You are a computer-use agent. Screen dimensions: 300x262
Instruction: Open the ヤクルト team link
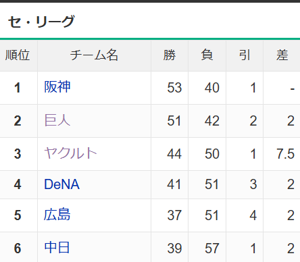[70, 153]
